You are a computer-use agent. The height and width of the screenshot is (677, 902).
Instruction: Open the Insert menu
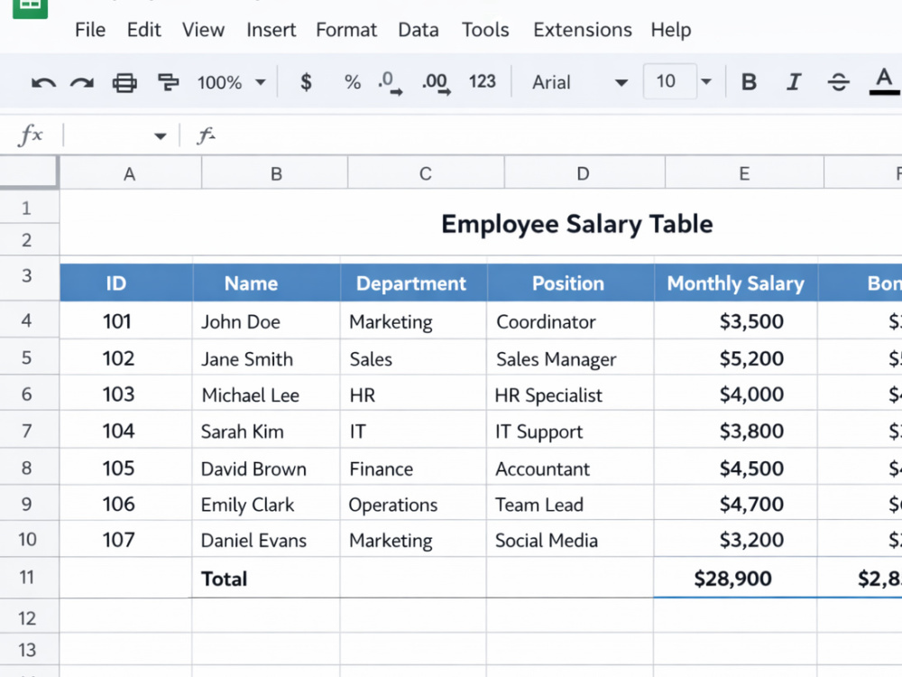pyautogui.click(x=271, y=30)
